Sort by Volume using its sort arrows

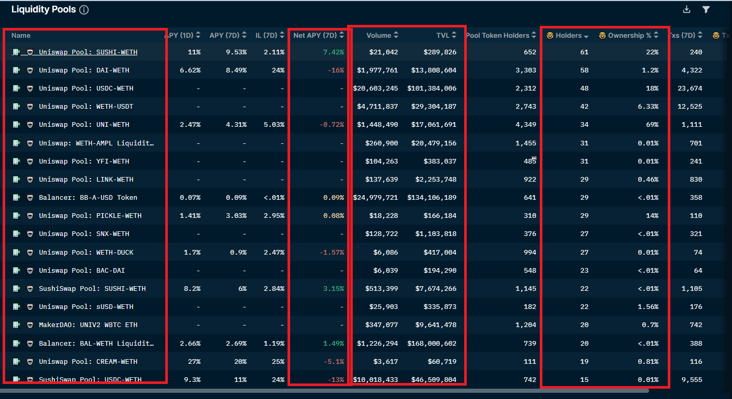pos(396,36)
